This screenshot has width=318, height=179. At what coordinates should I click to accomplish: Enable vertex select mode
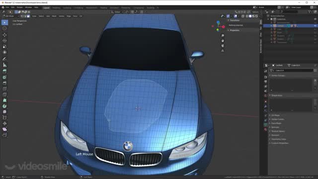coord(22,16)
